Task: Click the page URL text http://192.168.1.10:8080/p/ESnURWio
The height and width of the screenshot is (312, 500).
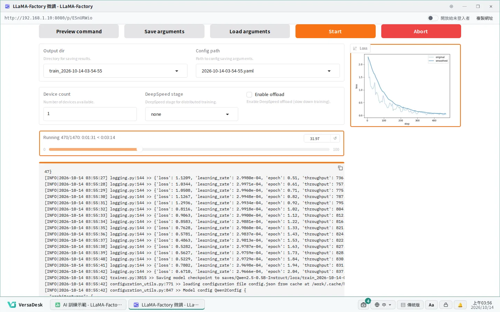Action: click(x=48, y=18)
